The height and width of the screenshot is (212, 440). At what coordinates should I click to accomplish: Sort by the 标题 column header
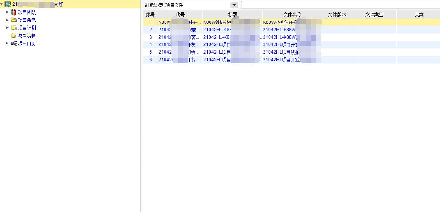coord(233,15)
